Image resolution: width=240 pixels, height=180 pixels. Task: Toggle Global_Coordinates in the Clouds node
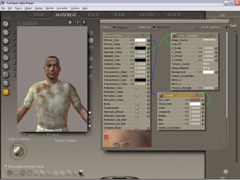coord(191,127)
